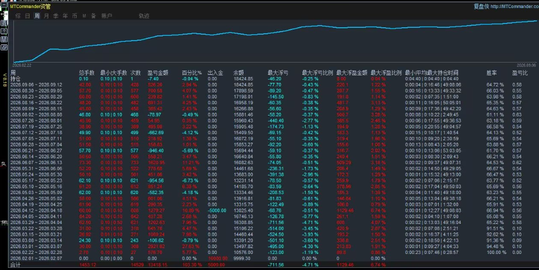The height and width of the screenshot is (270, 539).
Task: Click the 最大浮盈比例 column header
Action: (386, 73)
